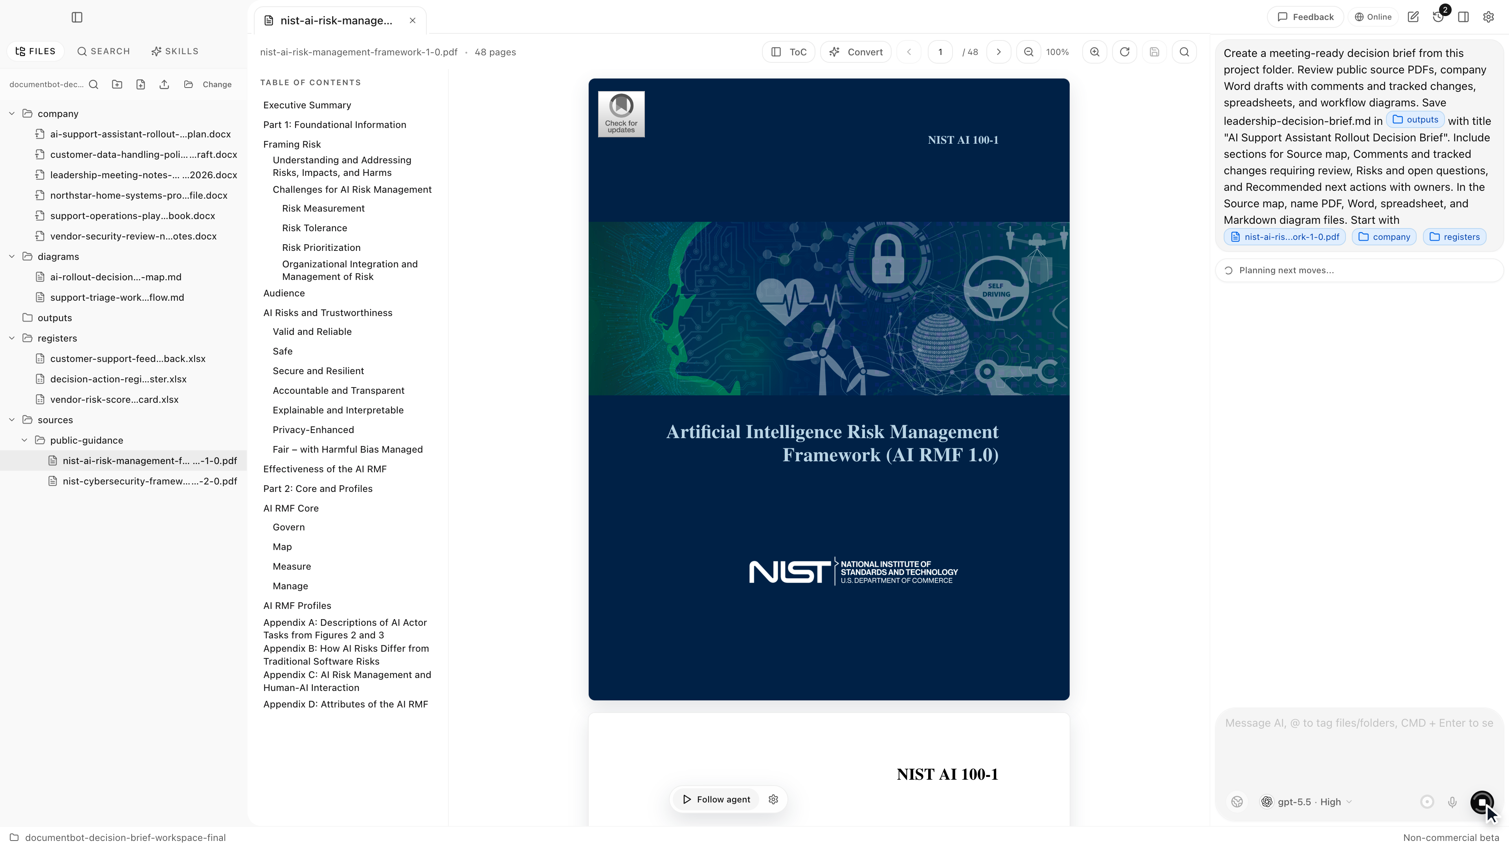Switch to the SEARCH tab
This screenshot has height=848, width=1509.
click(104, 51)
